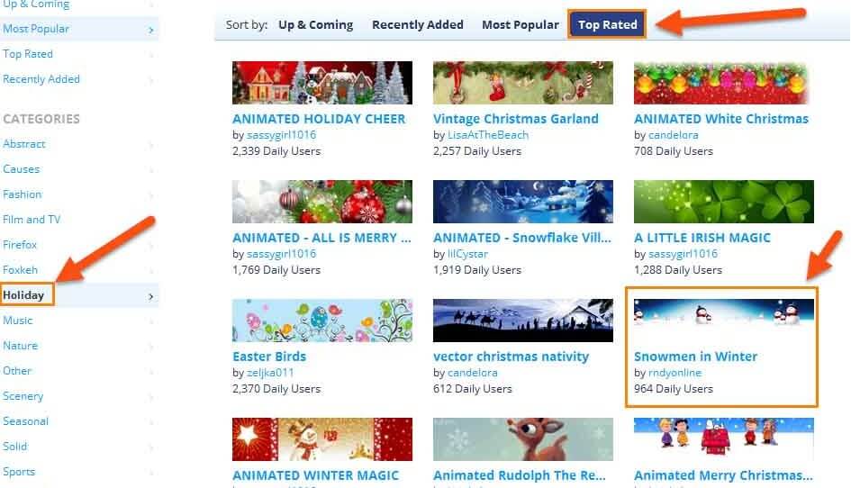Open the Animated Merry Christmas Peanuts thumbnail
Viewport: 851px width, 488px height.
tap(723, 439)
